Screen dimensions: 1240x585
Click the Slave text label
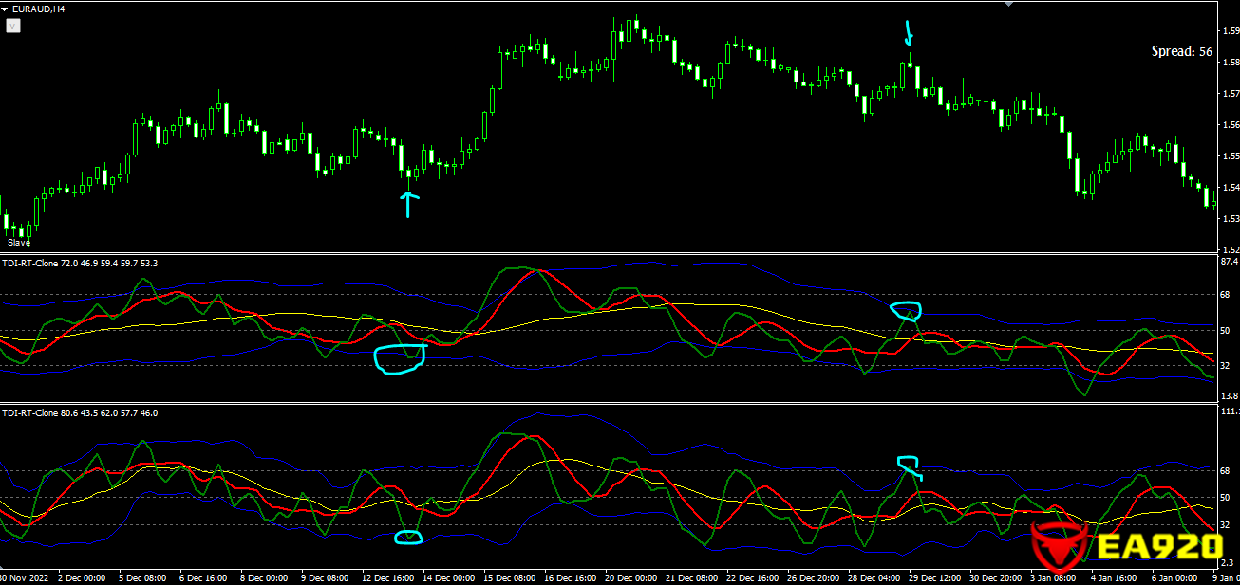(x=19, y=243)
